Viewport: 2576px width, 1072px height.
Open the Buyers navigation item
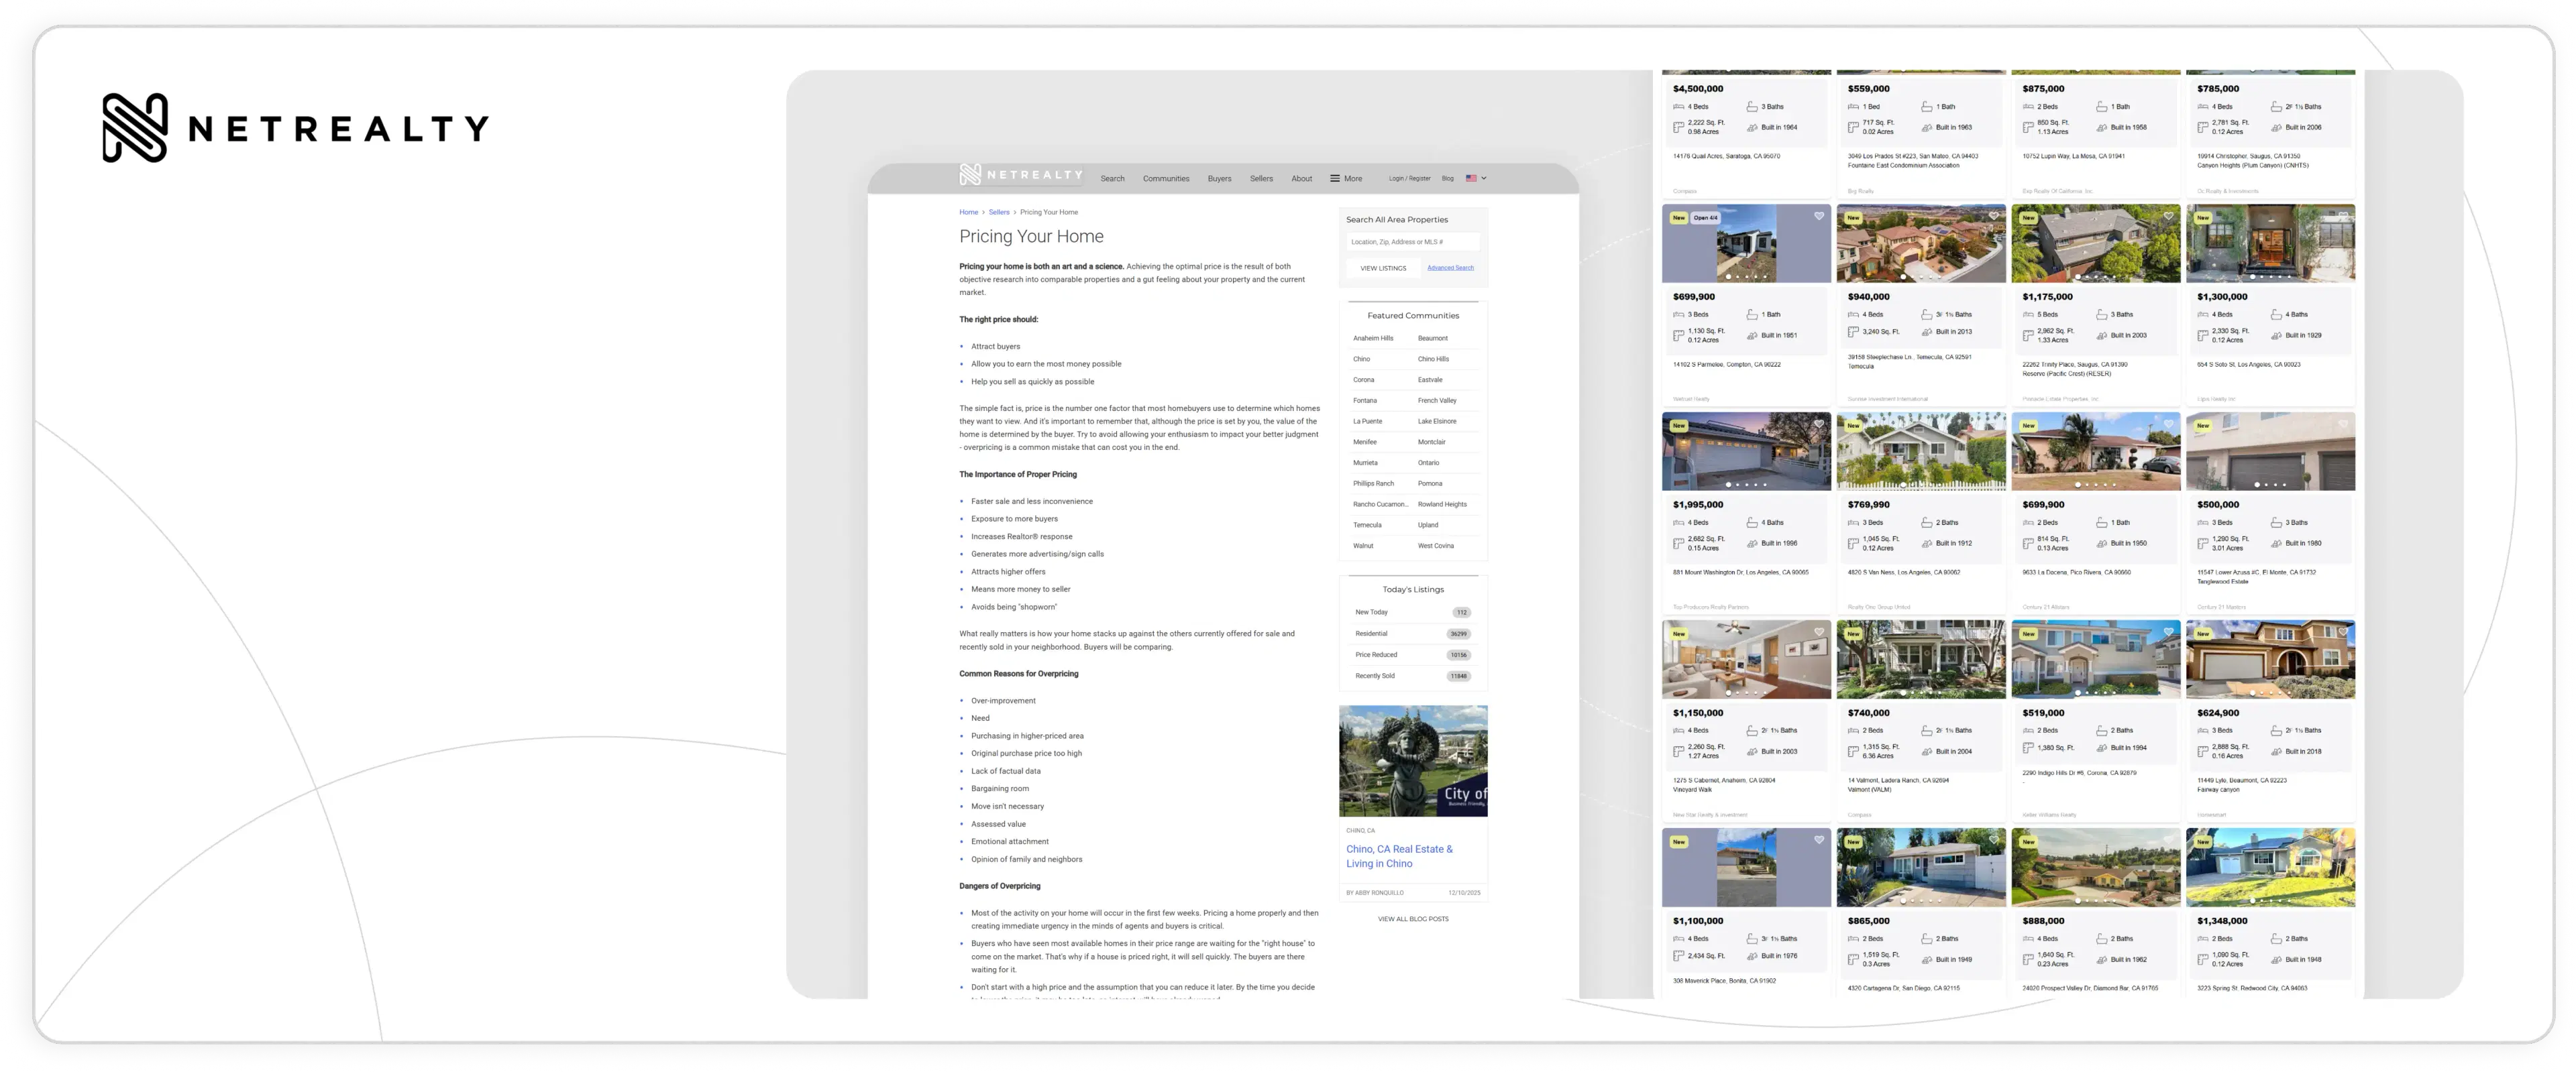pyautogui.click(x=1219, y=179)
